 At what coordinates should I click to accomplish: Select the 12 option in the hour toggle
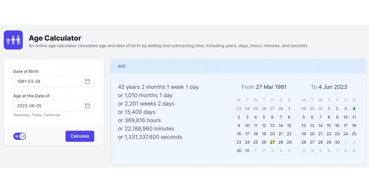coord(17,136)
